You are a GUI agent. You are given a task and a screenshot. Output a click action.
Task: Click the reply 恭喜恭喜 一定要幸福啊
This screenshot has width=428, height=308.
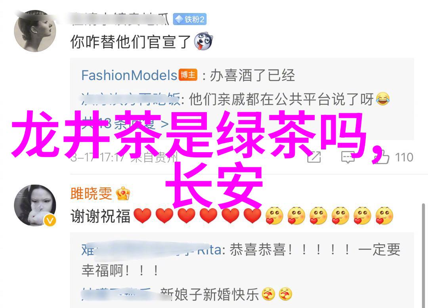(x=241, y=260)
